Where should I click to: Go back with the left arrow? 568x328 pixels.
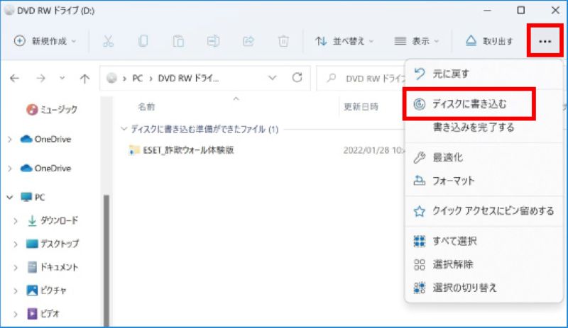14,78
